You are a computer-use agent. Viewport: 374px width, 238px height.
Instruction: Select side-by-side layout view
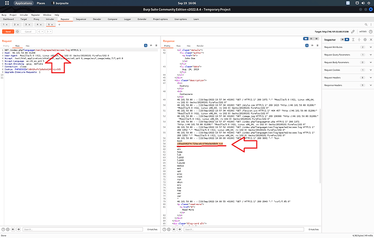(x=306, y=38)
